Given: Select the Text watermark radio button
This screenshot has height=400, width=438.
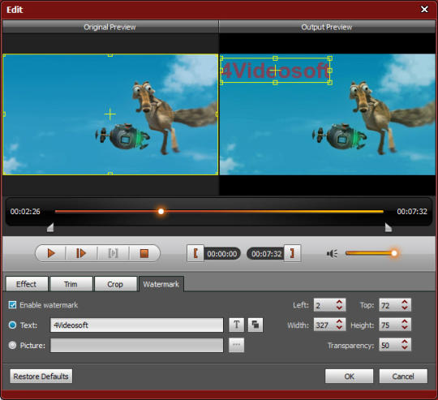Looking at the screenshot, I should [12, 325].
